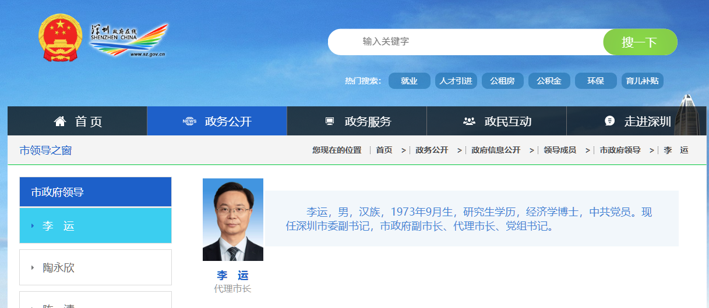Open the Shenzhen Government Online logo
The image size is (709, 308).
click(x=129, y=40)
